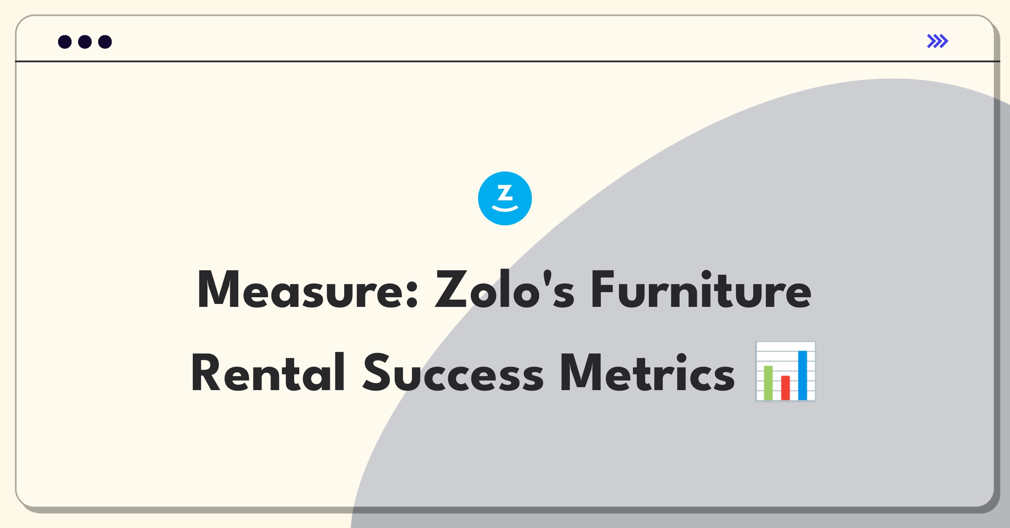Click the white smile curve in the logo
1010x528 pixels.
505,209
